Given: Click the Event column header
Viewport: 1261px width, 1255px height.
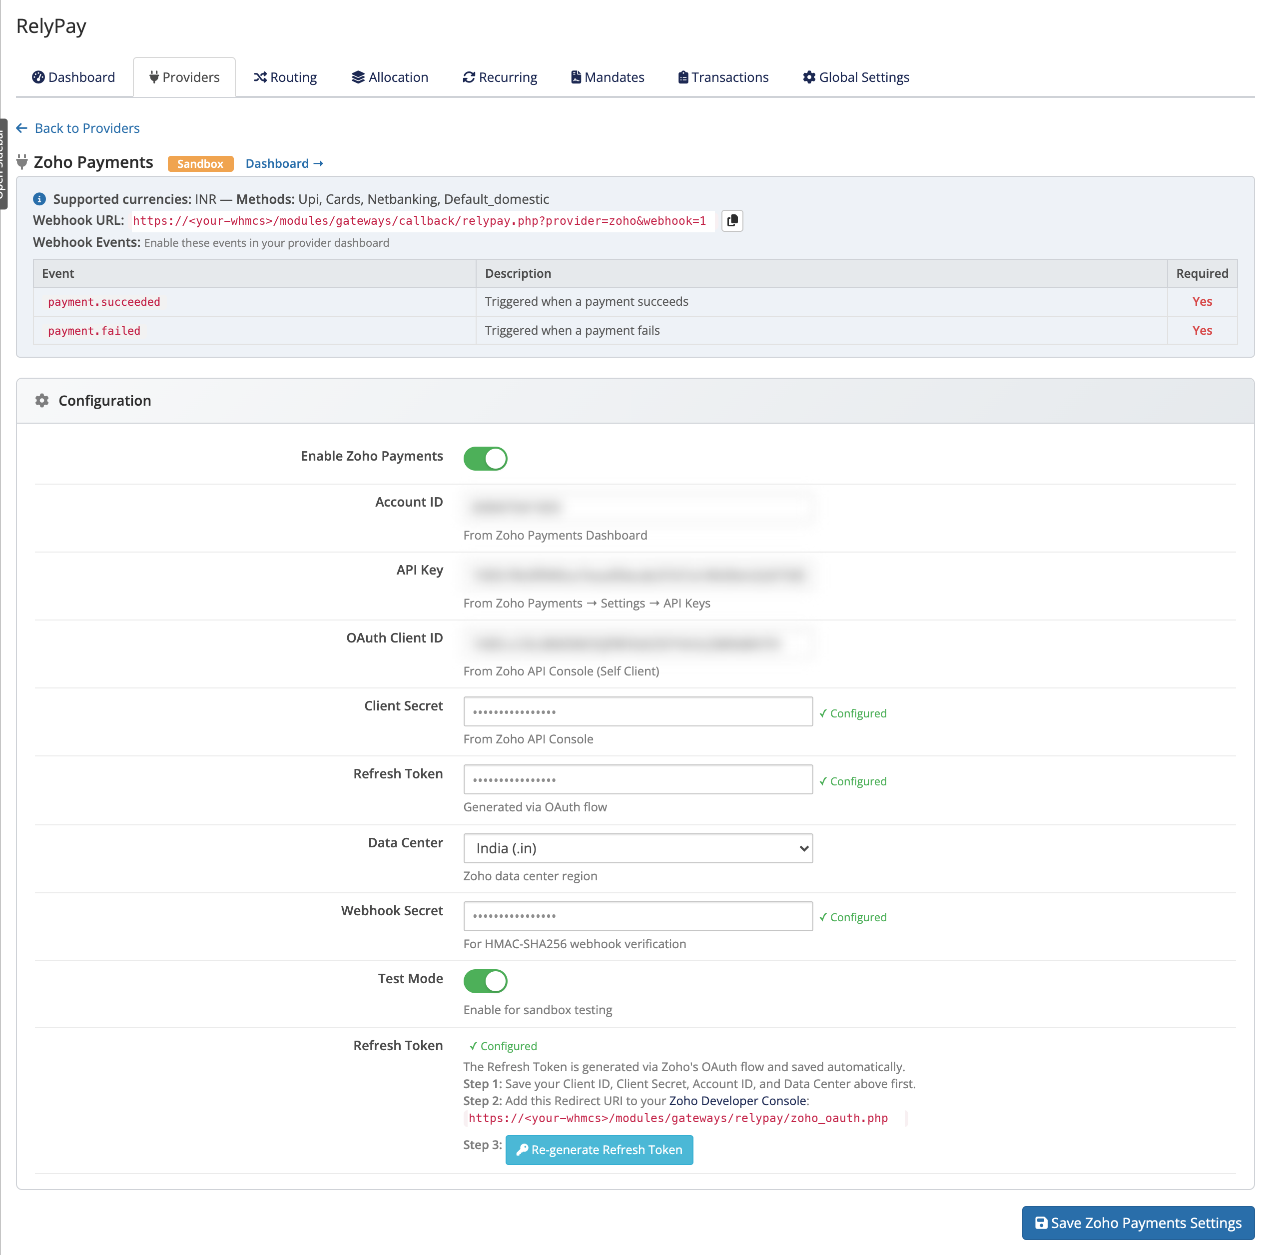Looking at the screenshot, I should [255, 273].
